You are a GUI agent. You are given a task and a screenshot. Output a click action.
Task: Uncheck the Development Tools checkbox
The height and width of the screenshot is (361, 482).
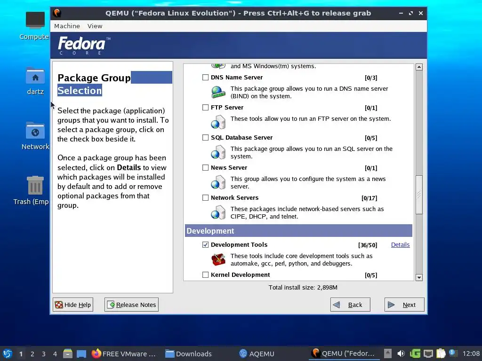pos(205,244)
